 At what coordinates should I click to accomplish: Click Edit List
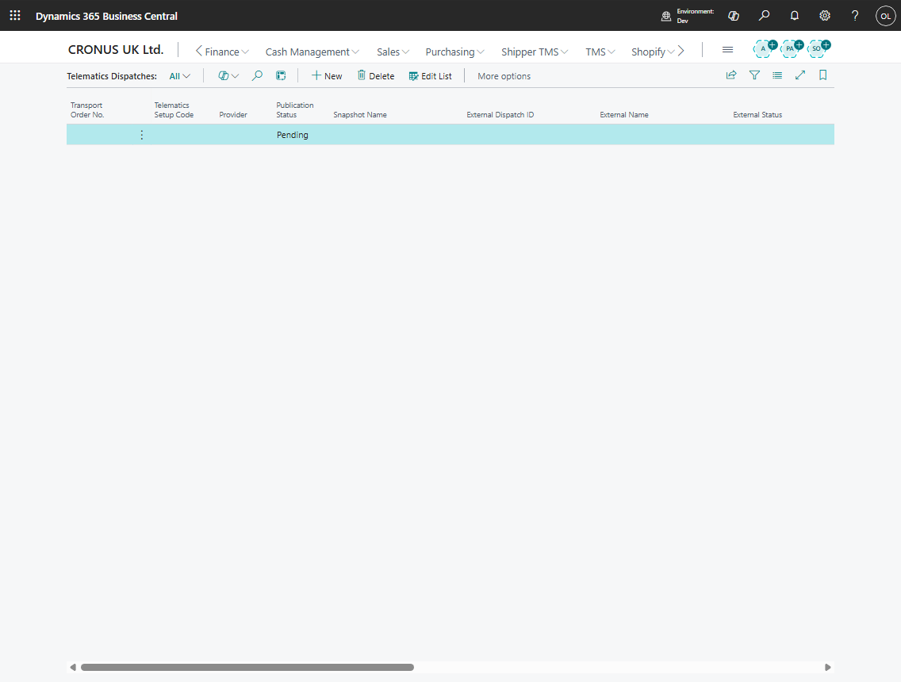click(x=431, y=76)
